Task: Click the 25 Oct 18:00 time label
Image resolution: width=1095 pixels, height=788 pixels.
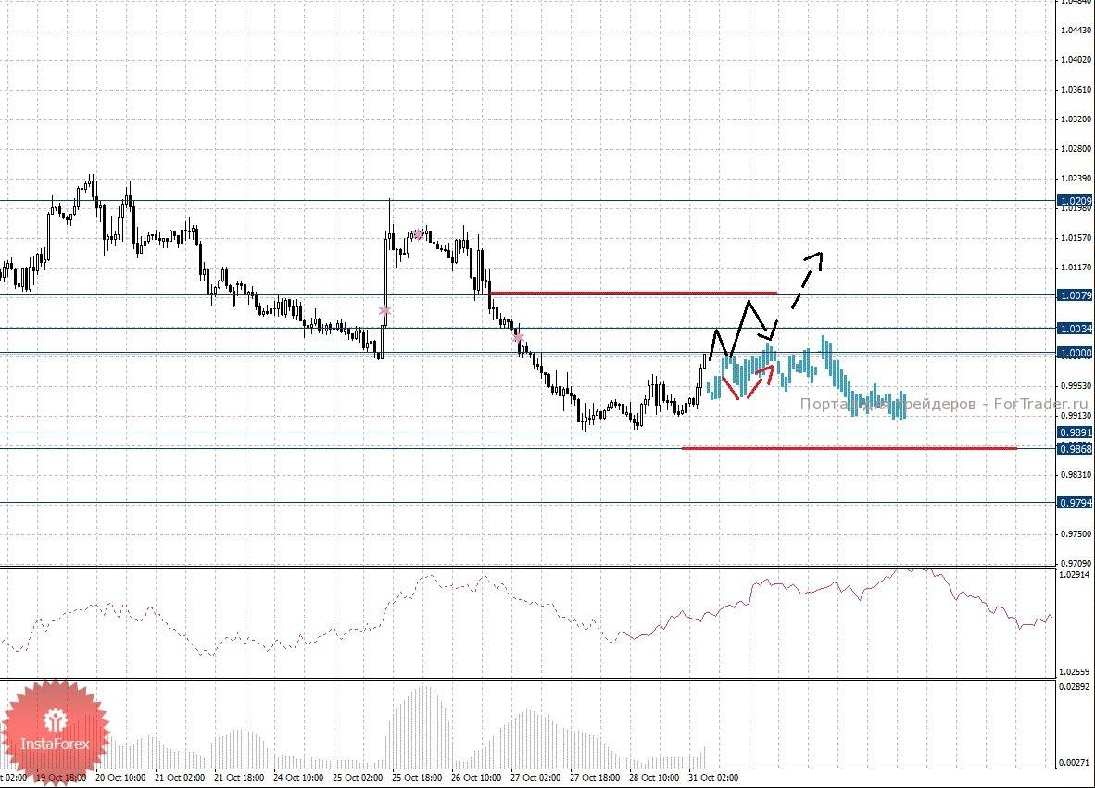Action: tap(417, 778)
